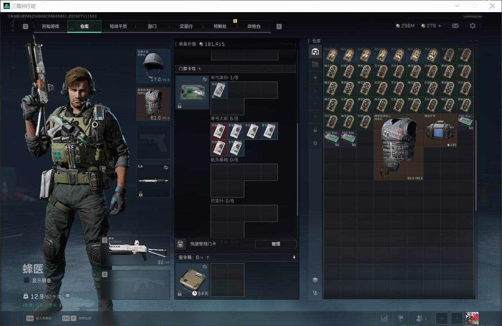Select the main warehouse storage icon
The image size is (502, 326).
tap(315, 52)
